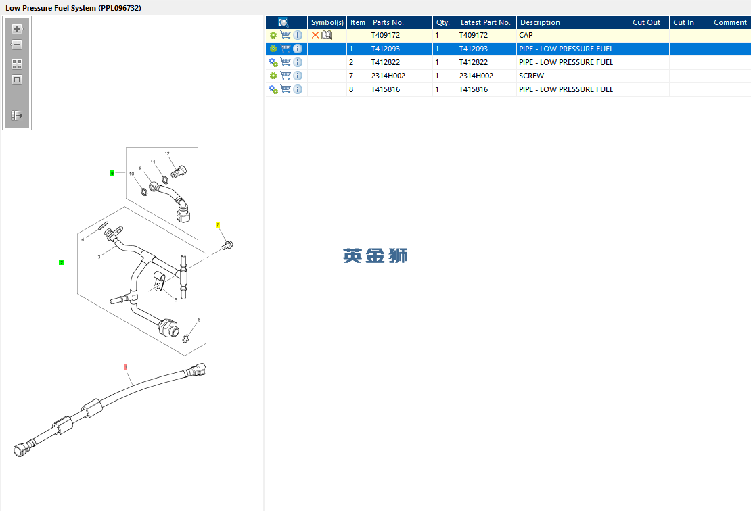Image resolution: width=751 pixels, height=511 pixels.
Task: Click the Low Pressure Fuel System title
Action: point(73,8)
